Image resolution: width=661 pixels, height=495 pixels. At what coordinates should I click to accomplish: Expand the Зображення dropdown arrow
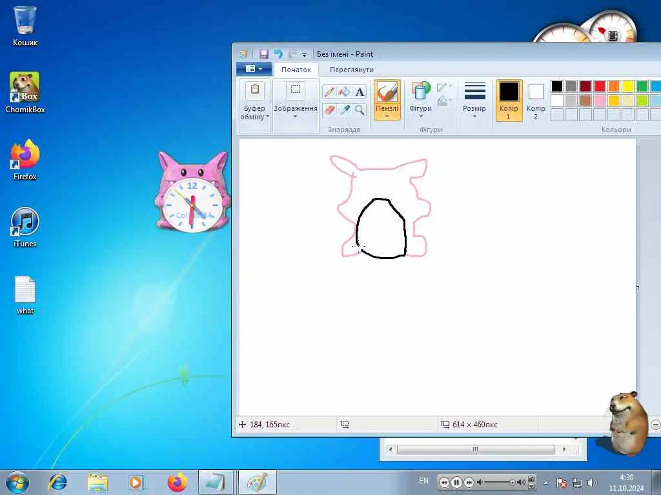(x=295, y=117)
